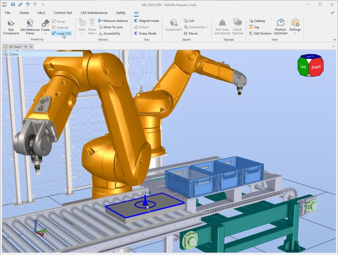Open the Edit Component tool
The height and width of the screenshot is (255, 338).
11,27
